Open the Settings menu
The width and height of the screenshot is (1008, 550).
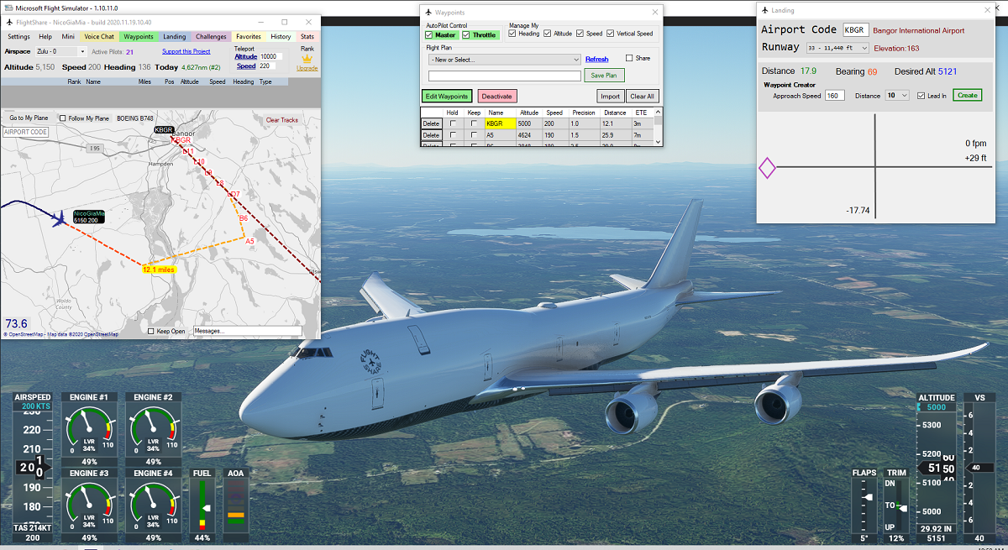[x=18, y=37]
